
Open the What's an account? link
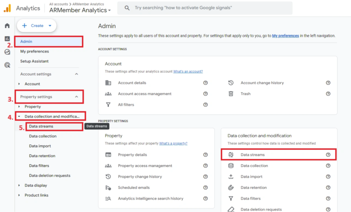[188, 72]
